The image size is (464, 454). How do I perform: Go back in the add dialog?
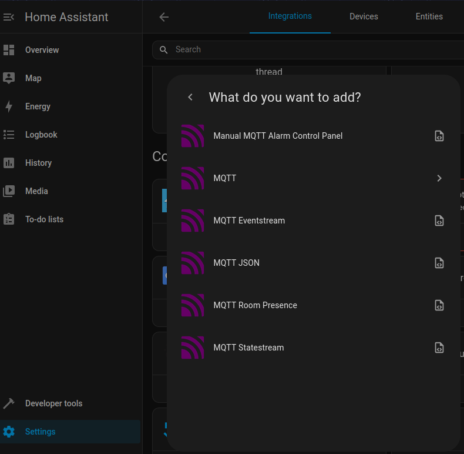point(190,97)
